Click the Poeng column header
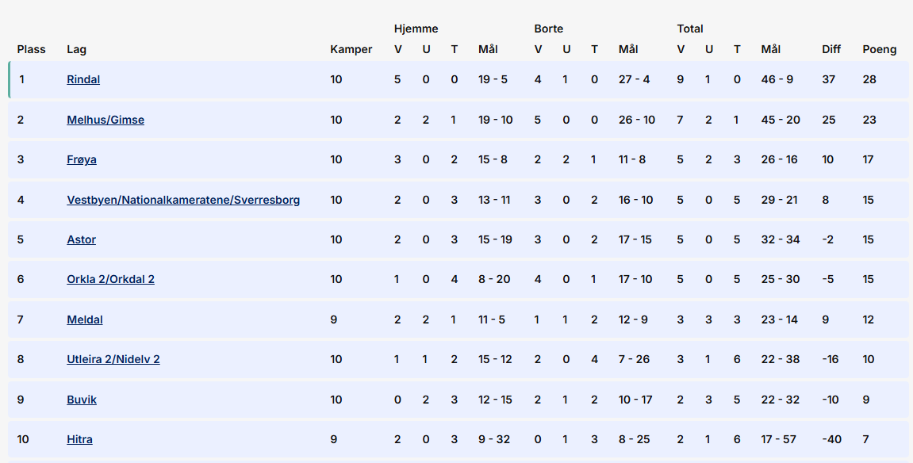Image resolution: width=913 pixels, height=463 pixels. [880, 49]
